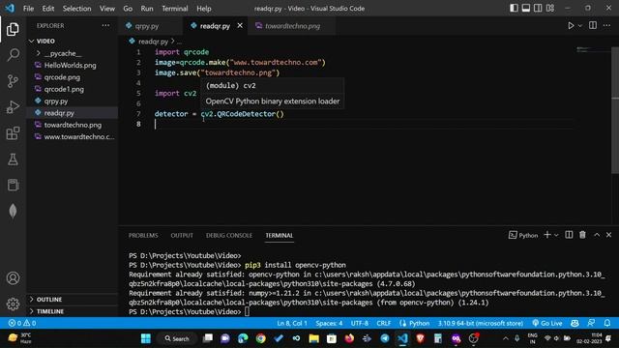The height and width of the screenshot is (348, 619).
Task: Toggle Secondary Side Bar layout
Action: [x=538, y=8]
